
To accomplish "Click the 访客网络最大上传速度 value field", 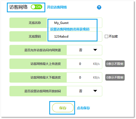I will click(x=84, y=64).
